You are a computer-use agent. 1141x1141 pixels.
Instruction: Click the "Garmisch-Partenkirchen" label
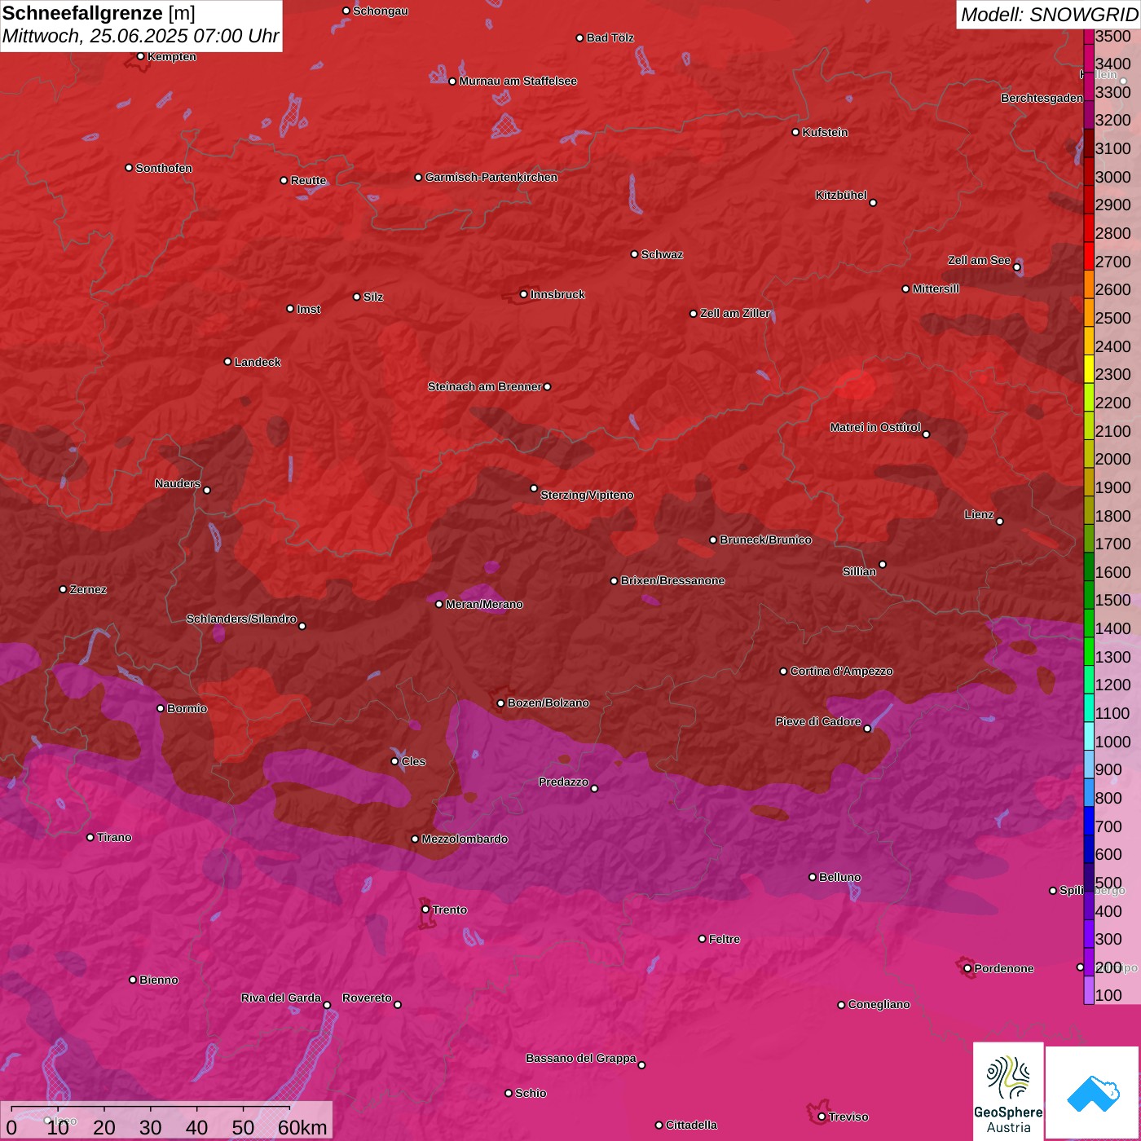(x=491, y=177)
